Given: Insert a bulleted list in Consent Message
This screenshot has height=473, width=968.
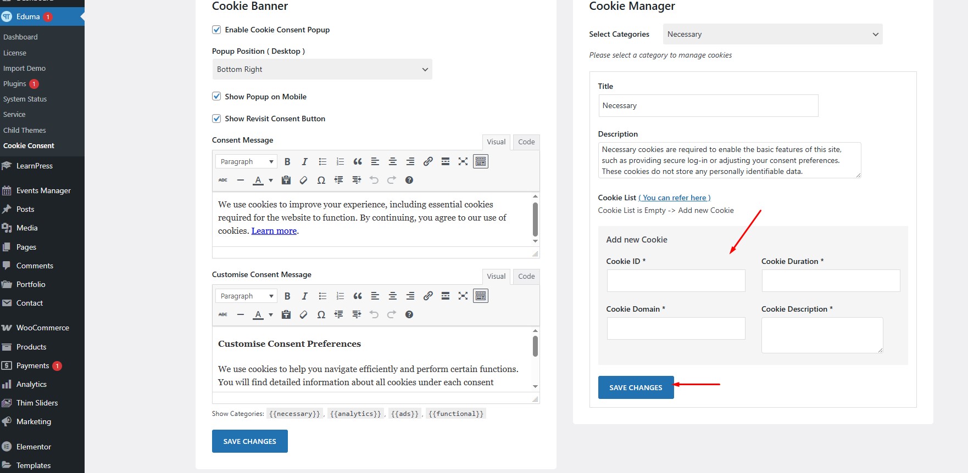Looking at the screenshot, I should coord(322,161).
